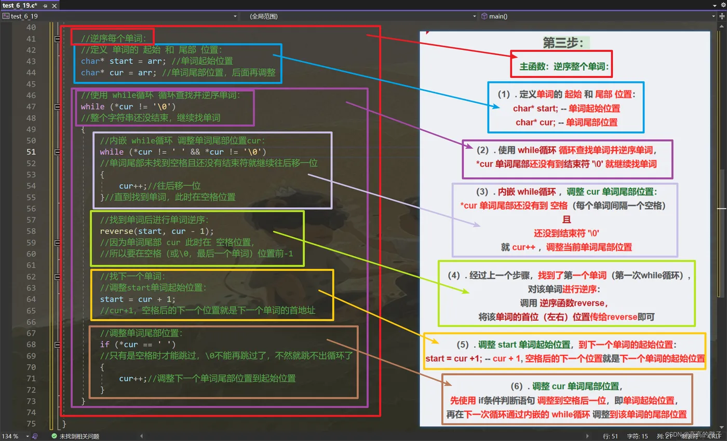This screenshot has height=441, width=727.
Task: Click line number 51 in the margin
Action: click(x=31, y=152)
